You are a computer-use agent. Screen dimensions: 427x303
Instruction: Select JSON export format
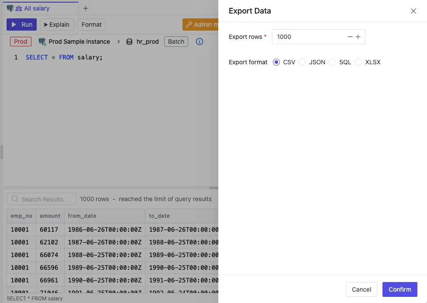click(302, 62)
